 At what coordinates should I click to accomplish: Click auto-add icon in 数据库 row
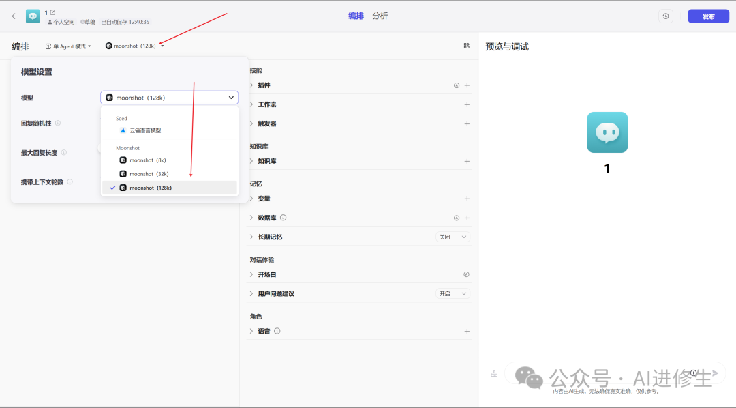tap(456, 218)
